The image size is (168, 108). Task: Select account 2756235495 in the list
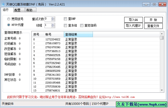coord(53,67)
